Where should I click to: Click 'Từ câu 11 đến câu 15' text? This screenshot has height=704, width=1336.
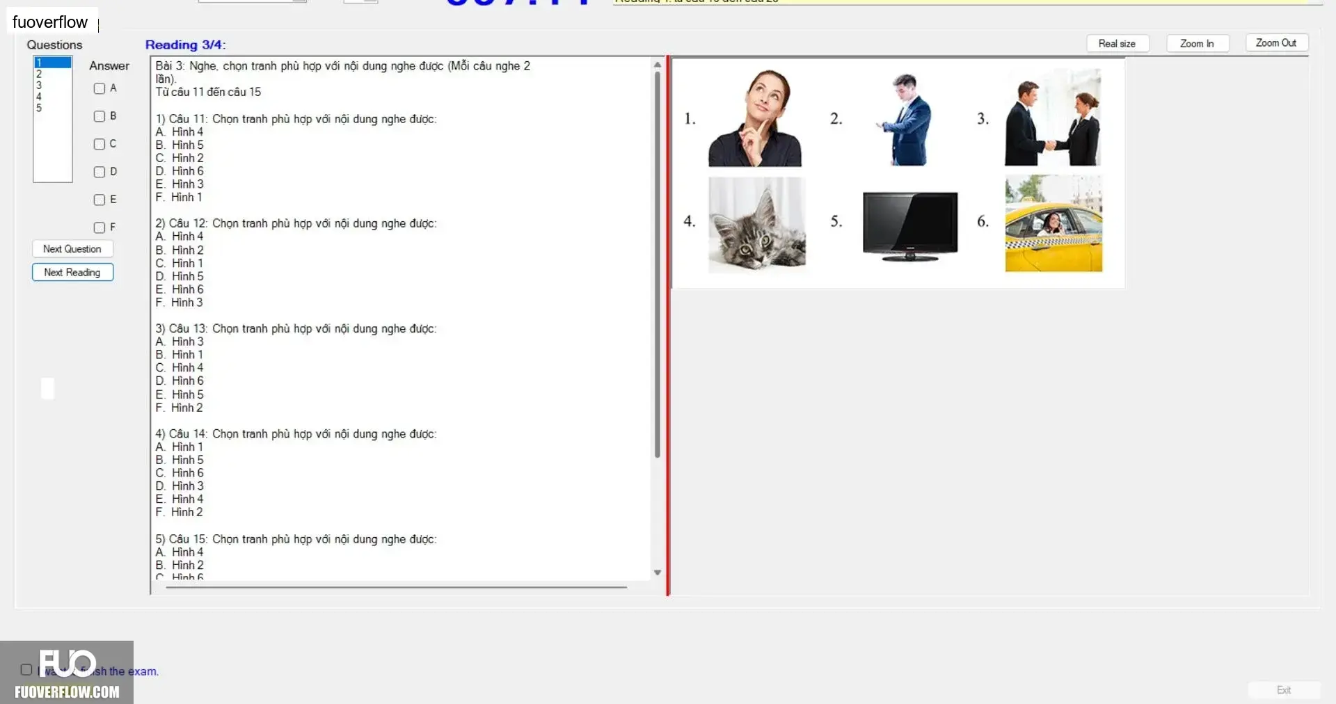[208, 92]
